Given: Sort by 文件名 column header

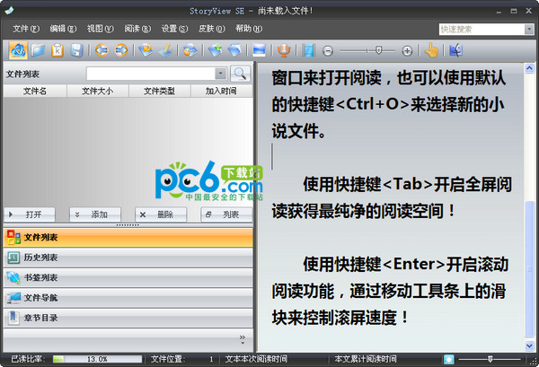Looking at the screenshot, I should (x=35, y=92).
